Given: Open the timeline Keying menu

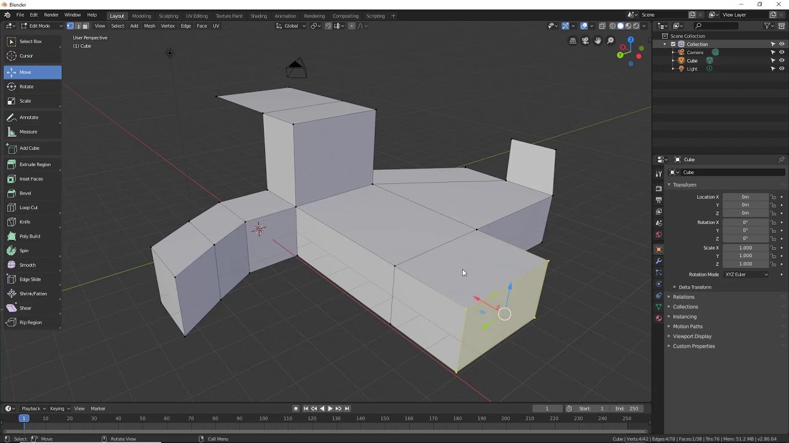Looking at the screenshot, I should pyautogui.click(x=59, y=409).
